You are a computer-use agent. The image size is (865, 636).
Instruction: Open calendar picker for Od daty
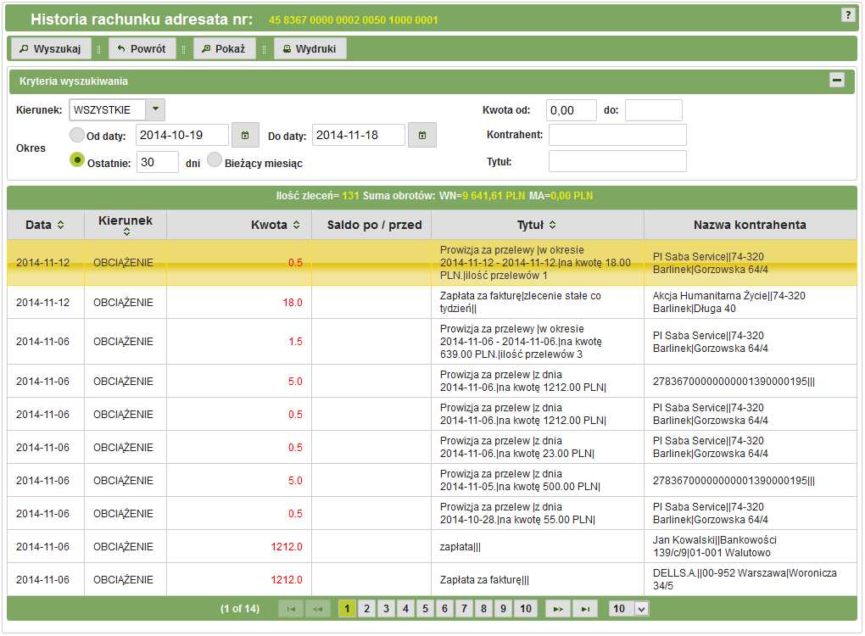click(x=245, y=135)
